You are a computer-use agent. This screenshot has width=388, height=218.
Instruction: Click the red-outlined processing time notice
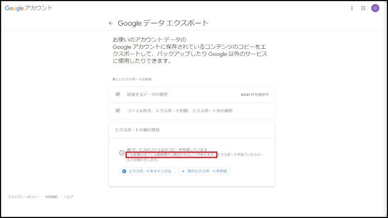(x=171, y=155)
